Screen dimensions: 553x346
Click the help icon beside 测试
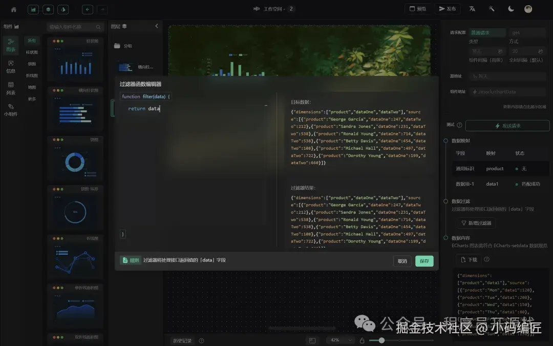pos(459,125)
